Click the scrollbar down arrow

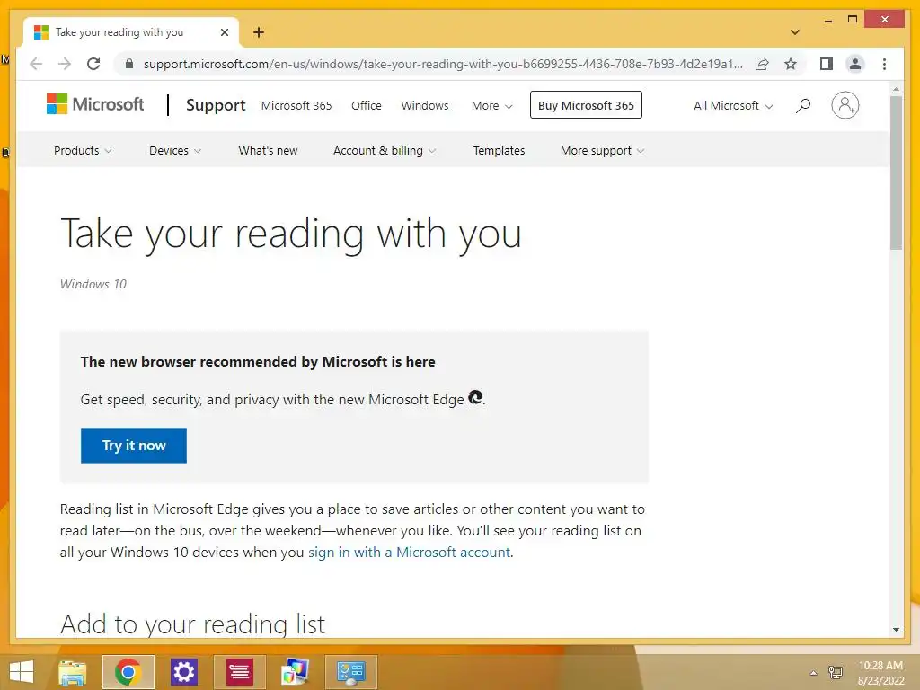896,629
